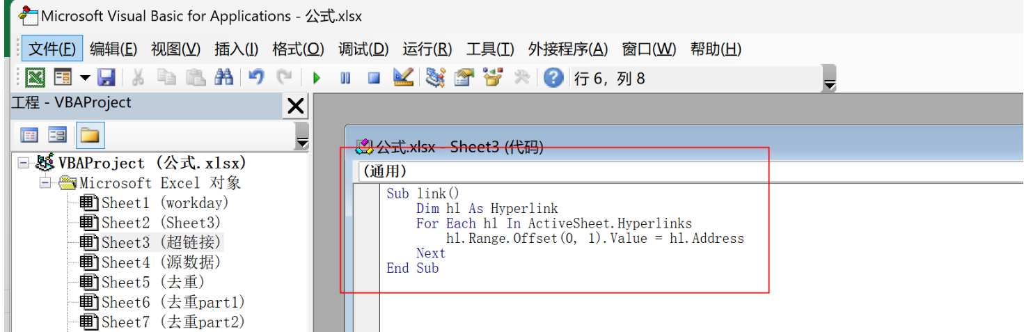Click the Reset stop icon
Image resolution: width=1024 pixels, height=332 pixels.
pos(375,78)
